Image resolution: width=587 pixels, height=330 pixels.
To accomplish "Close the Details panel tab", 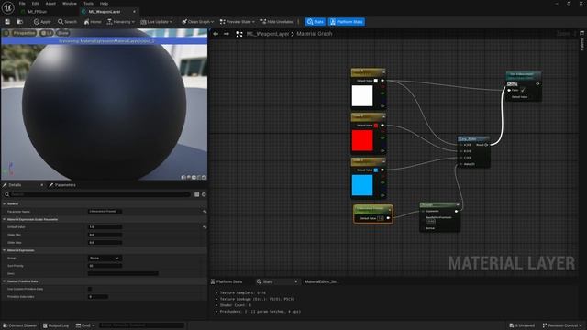I will [41, 185].
